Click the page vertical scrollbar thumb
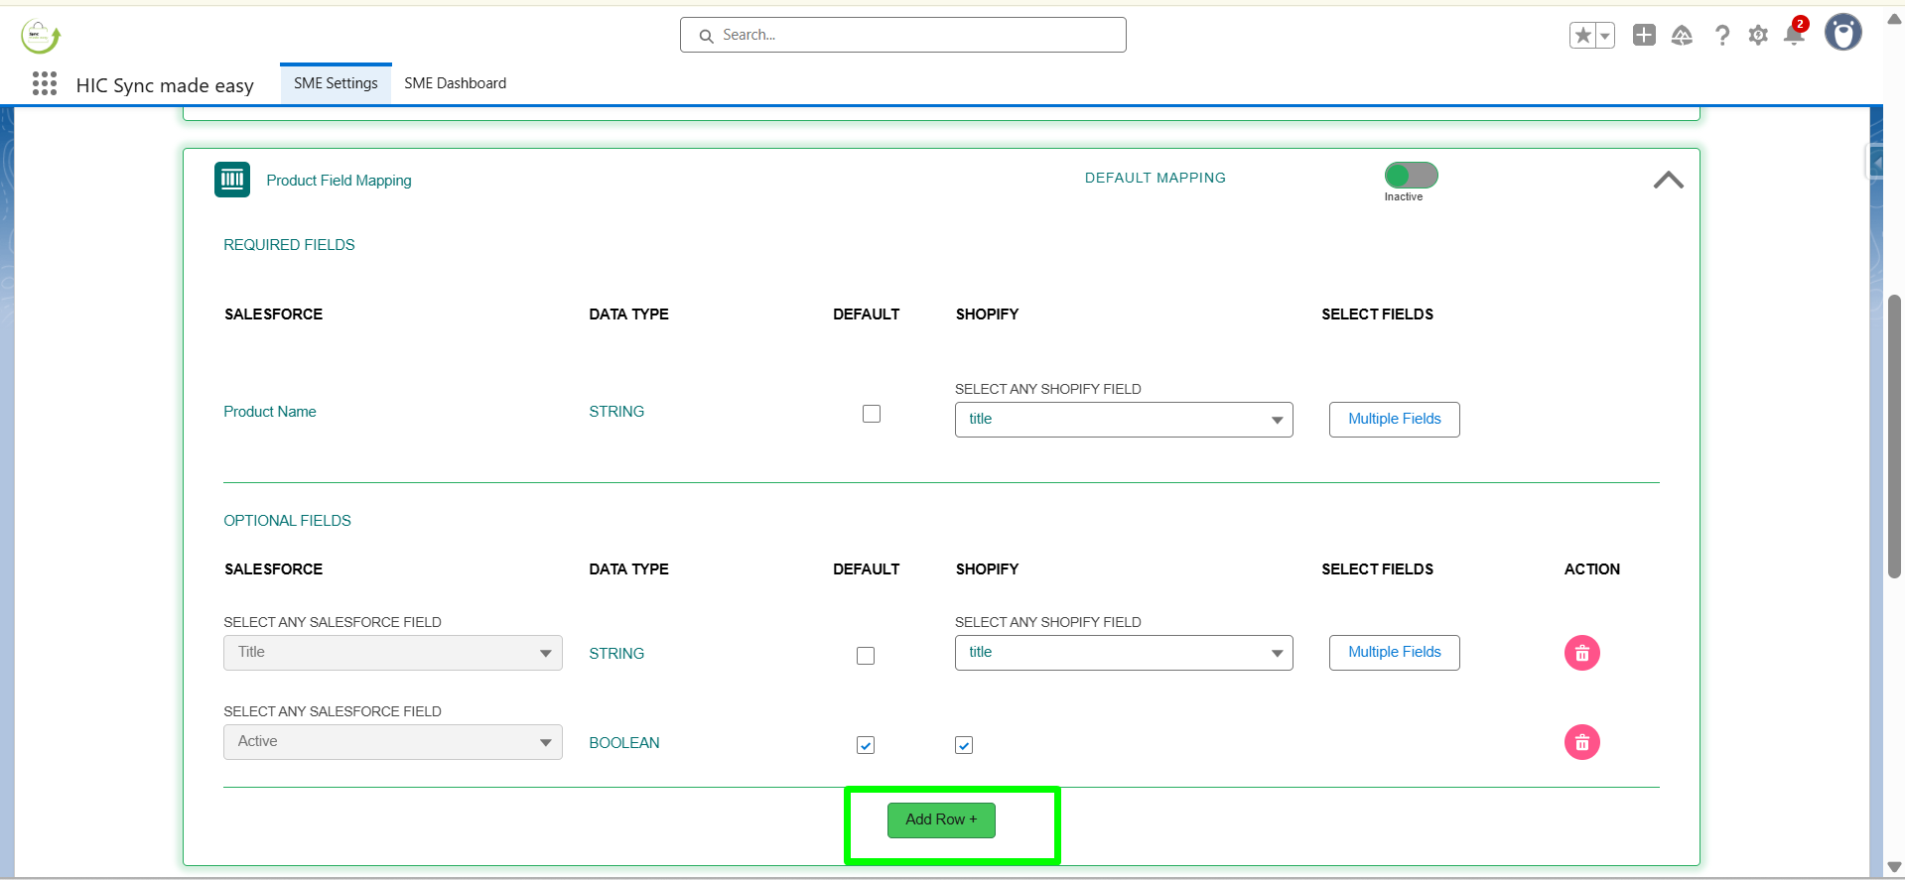Viewport: 1905px width, 880px height. [1894, 437]
